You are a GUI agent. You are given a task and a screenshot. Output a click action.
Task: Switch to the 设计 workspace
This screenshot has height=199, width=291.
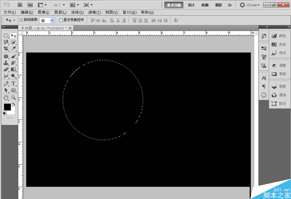(x=191, y=5)
